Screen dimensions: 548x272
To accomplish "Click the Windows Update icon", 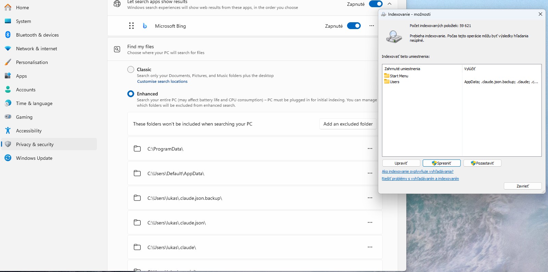I will pyautogui.click(x=8, y=158).
